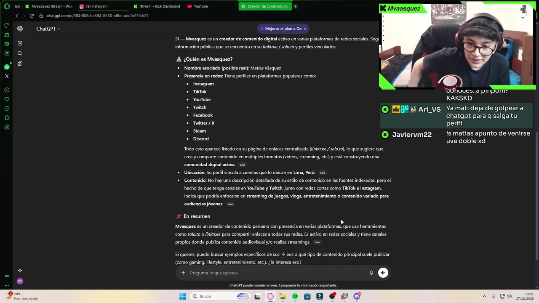Go back with the browser back arrow
This screenshot has width=539, height=303.
[17, 16]
